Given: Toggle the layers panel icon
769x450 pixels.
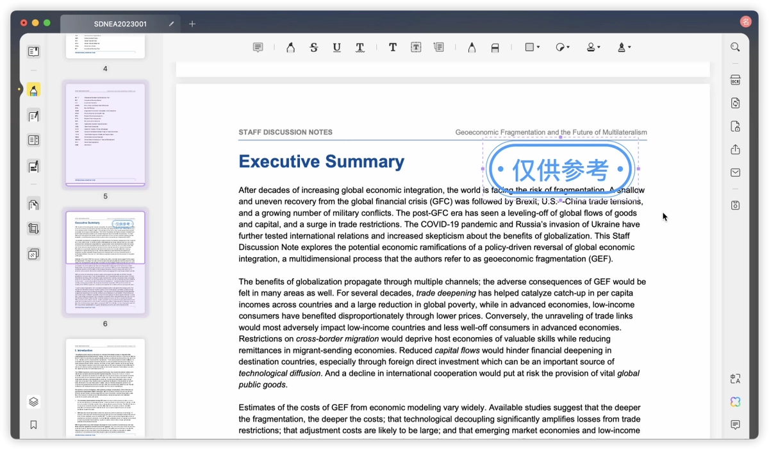Looking at the screenshot, I should (33, 402).
